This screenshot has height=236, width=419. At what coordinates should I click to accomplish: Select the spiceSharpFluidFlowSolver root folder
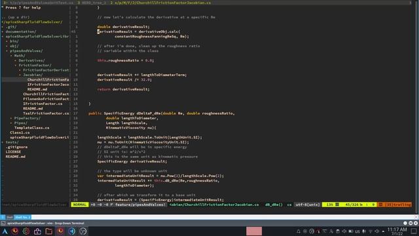click(32, 22)
